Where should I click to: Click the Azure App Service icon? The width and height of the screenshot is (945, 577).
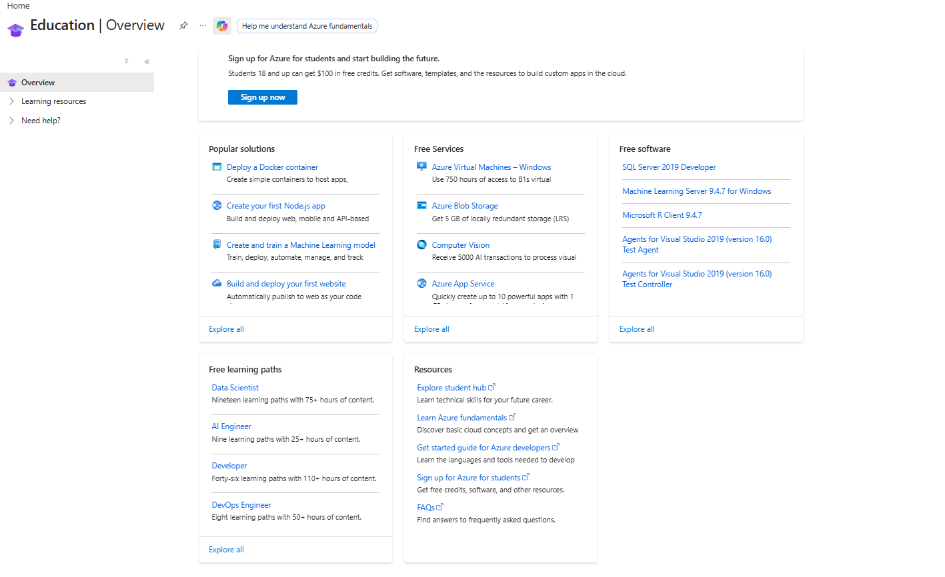(x=421, y=283)
